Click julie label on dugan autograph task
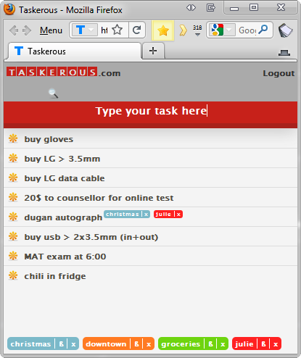This screenshot has width=301, height=358. point(164,215)
